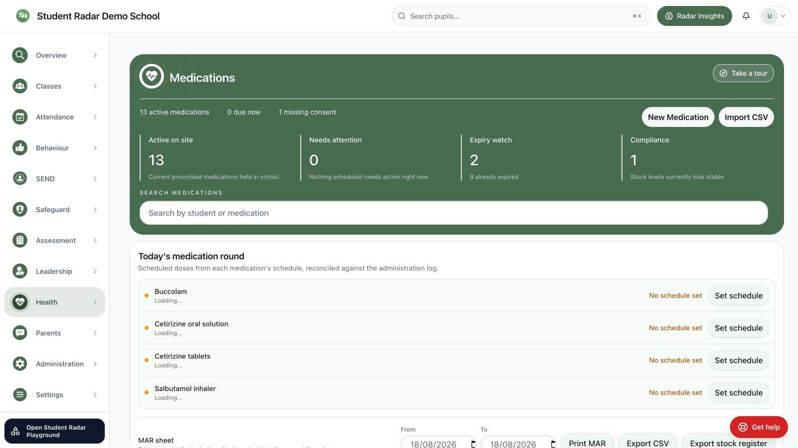Open the Get help widget
The width and height of the screenshot is (798, 448).
point(759,427)
